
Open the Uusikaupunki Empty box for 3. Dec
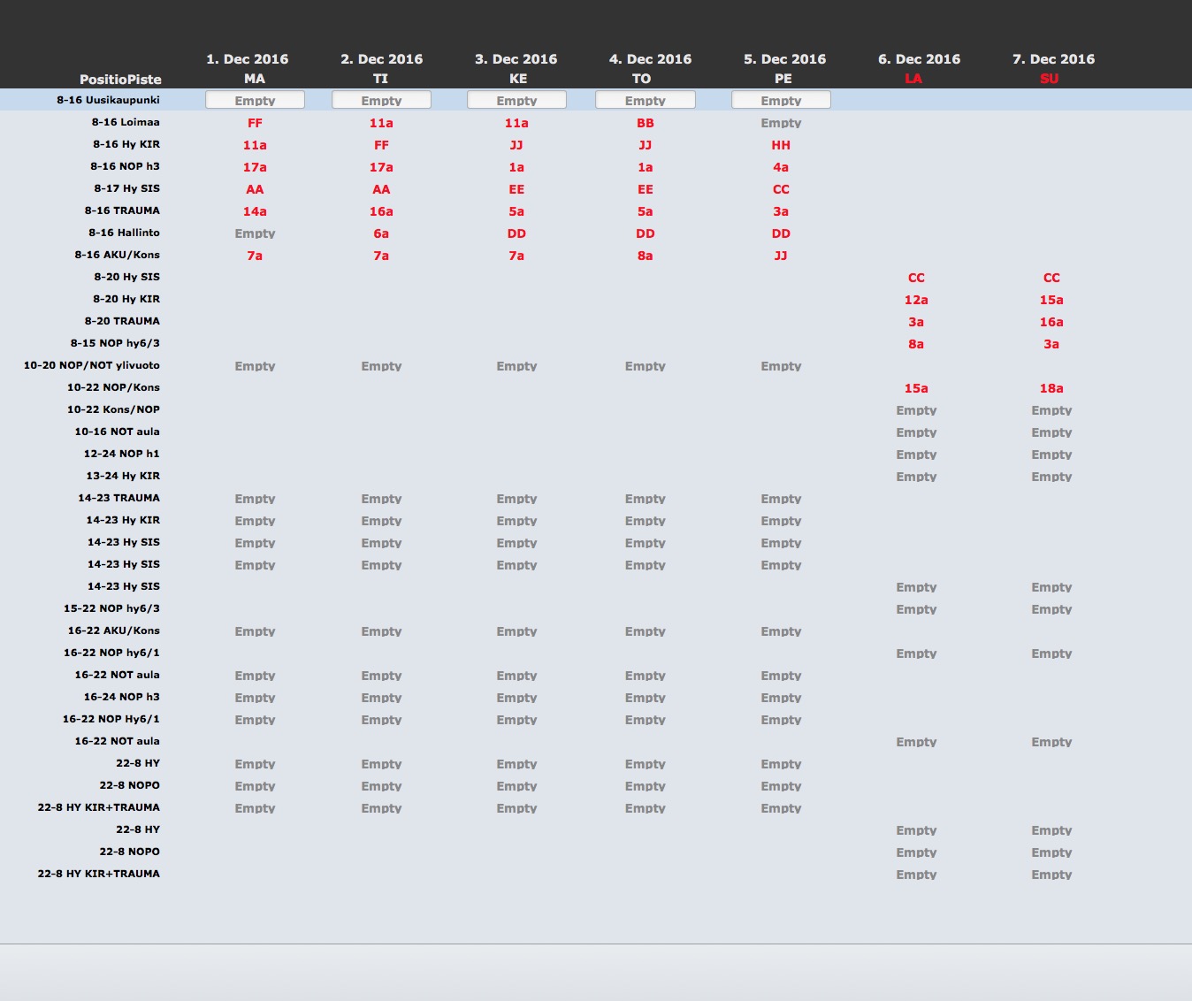click(x=516, y=100)
